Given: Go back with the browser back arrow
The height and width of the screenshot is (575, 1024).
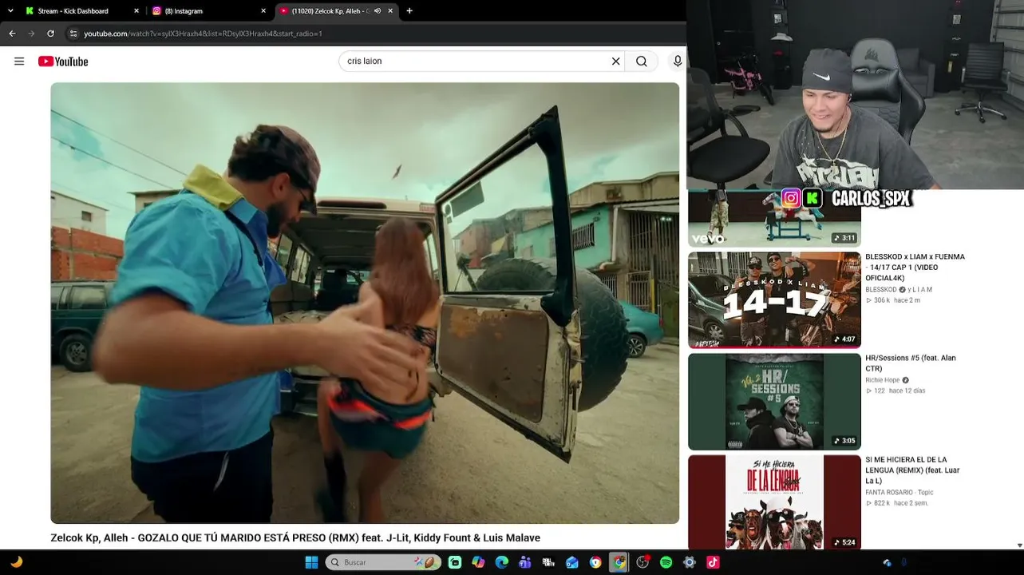Looking at the screenshot, I should (12, 34).
